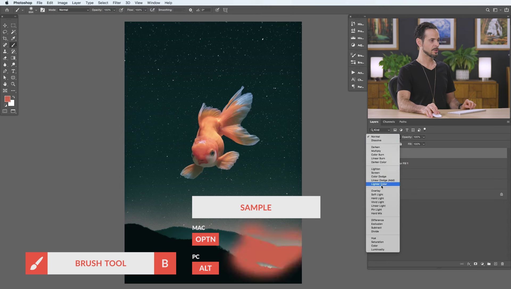The image size is (511, 289).
Task: Reset default foreground and background colors
Action: pos(5,105)
